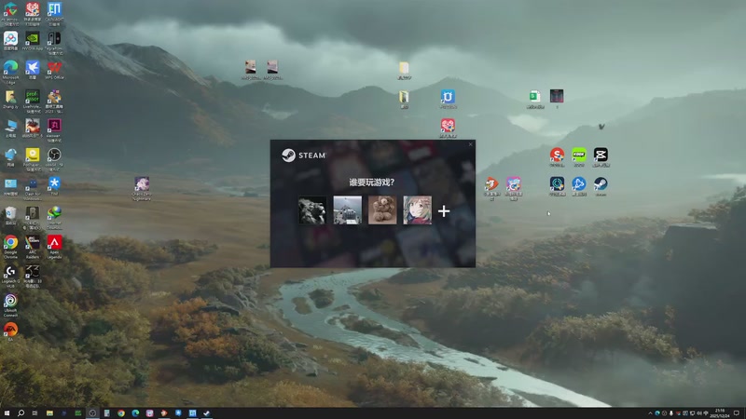
Task: Open the blue U-logo desktop shortcut
Action: pyautogui.click(x=448, y=99)
